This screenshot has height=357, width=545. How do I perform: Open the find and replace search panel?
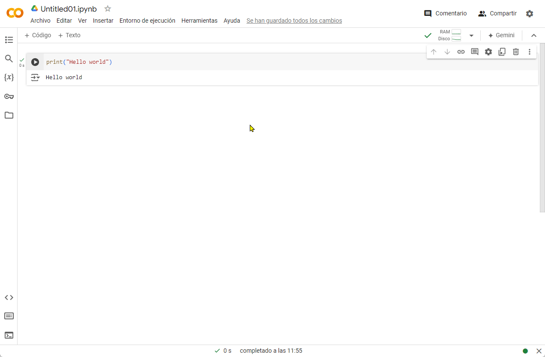click(x=9, y=59)
